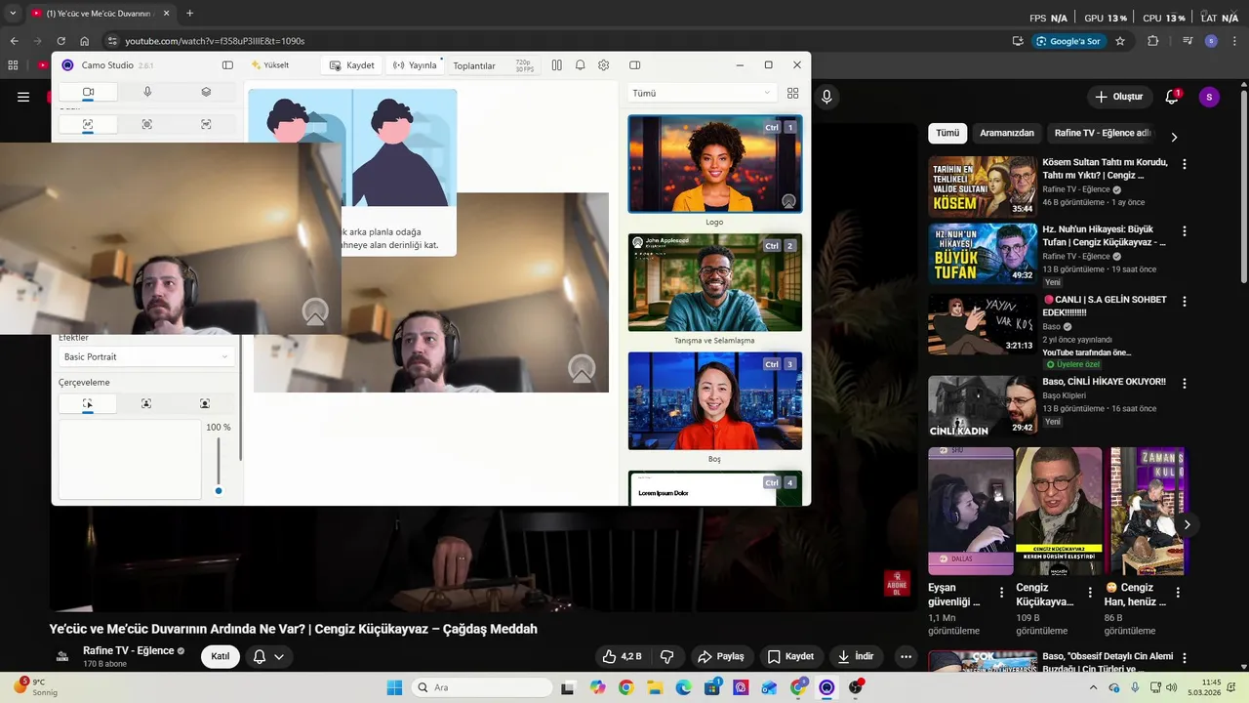Click the YouTube Oluştur create button

[1118, 97]
